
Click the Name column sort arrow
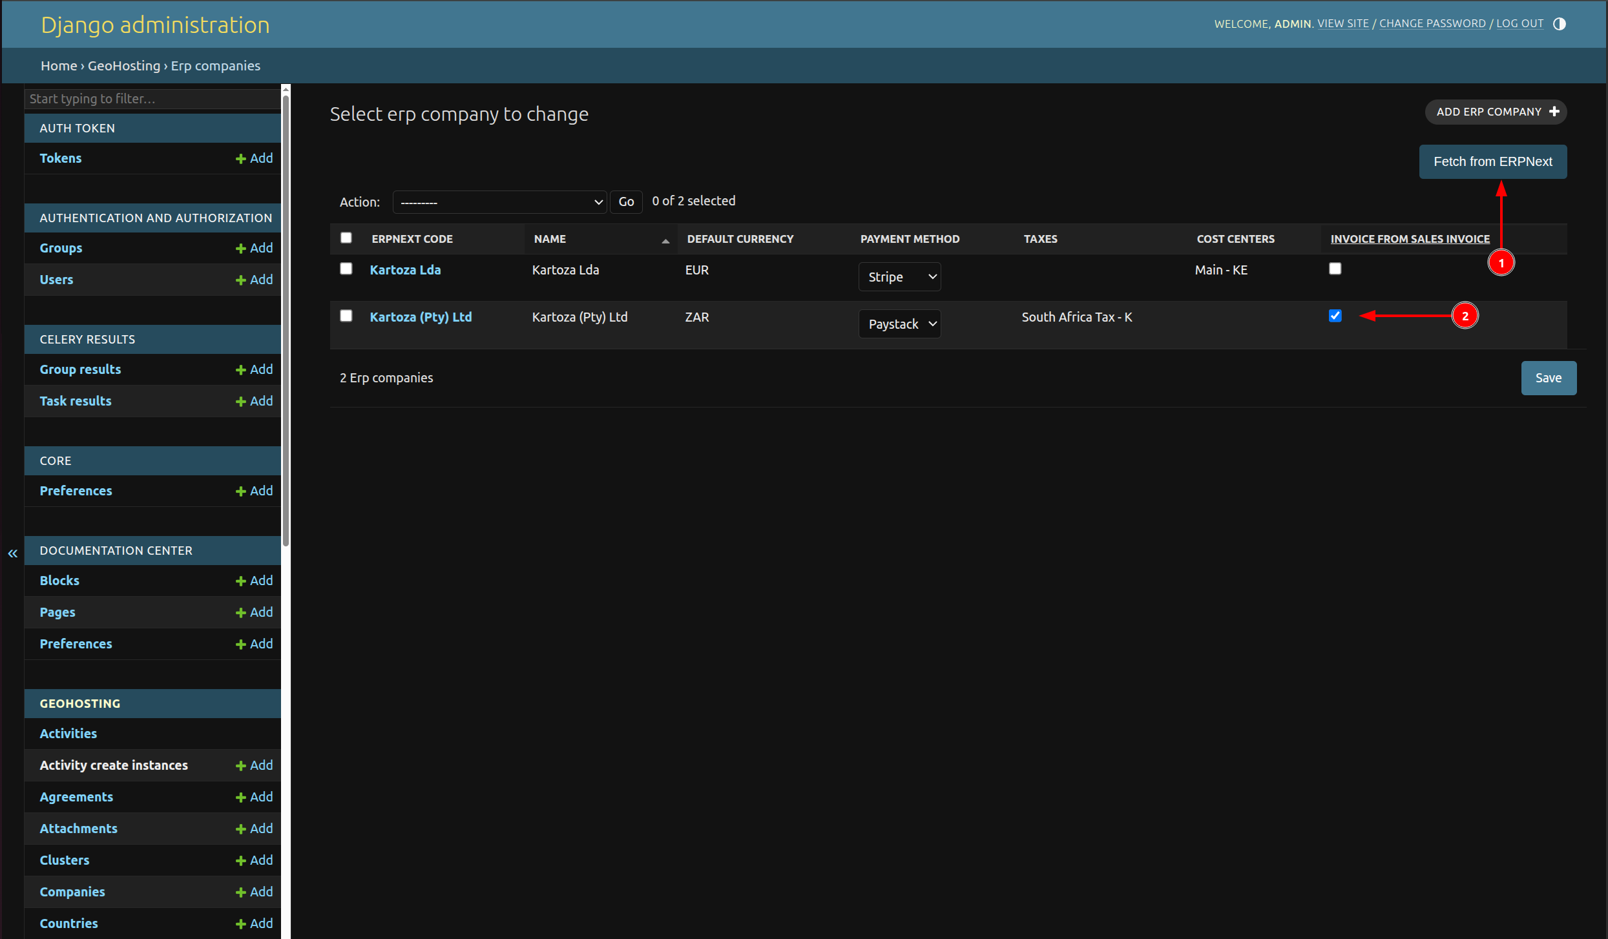pos(665,241)
